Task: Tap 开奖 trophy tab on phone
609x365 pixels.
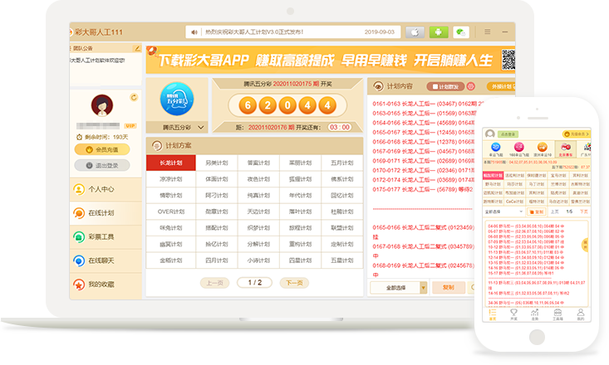Action: pos(513,314)
